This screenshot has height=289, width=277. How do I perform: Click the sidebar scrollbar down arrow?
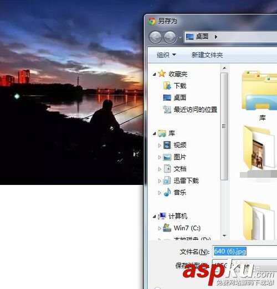click(x=224, y=236)
